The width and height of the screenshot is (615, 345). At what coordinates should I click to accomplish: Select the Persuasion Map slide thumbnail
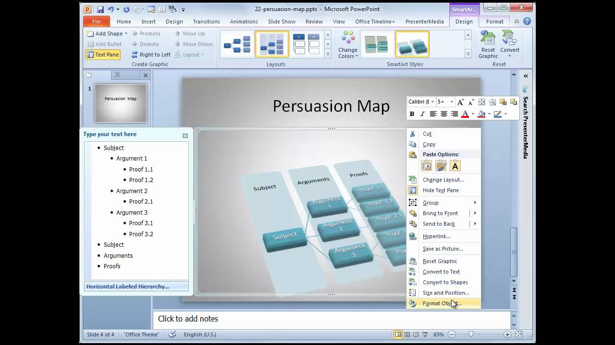pos(121,103)
